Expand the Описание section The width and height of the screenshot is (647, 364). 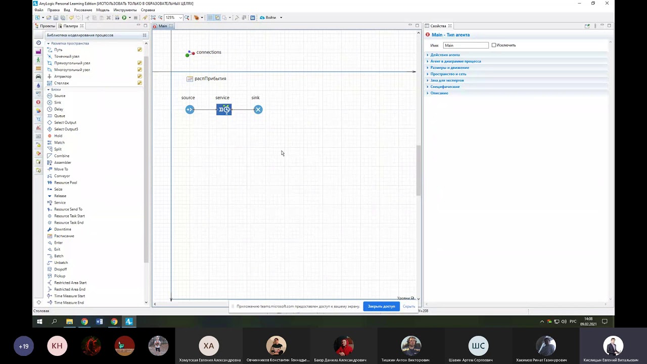pyautogui.click(x=439, y=93)
